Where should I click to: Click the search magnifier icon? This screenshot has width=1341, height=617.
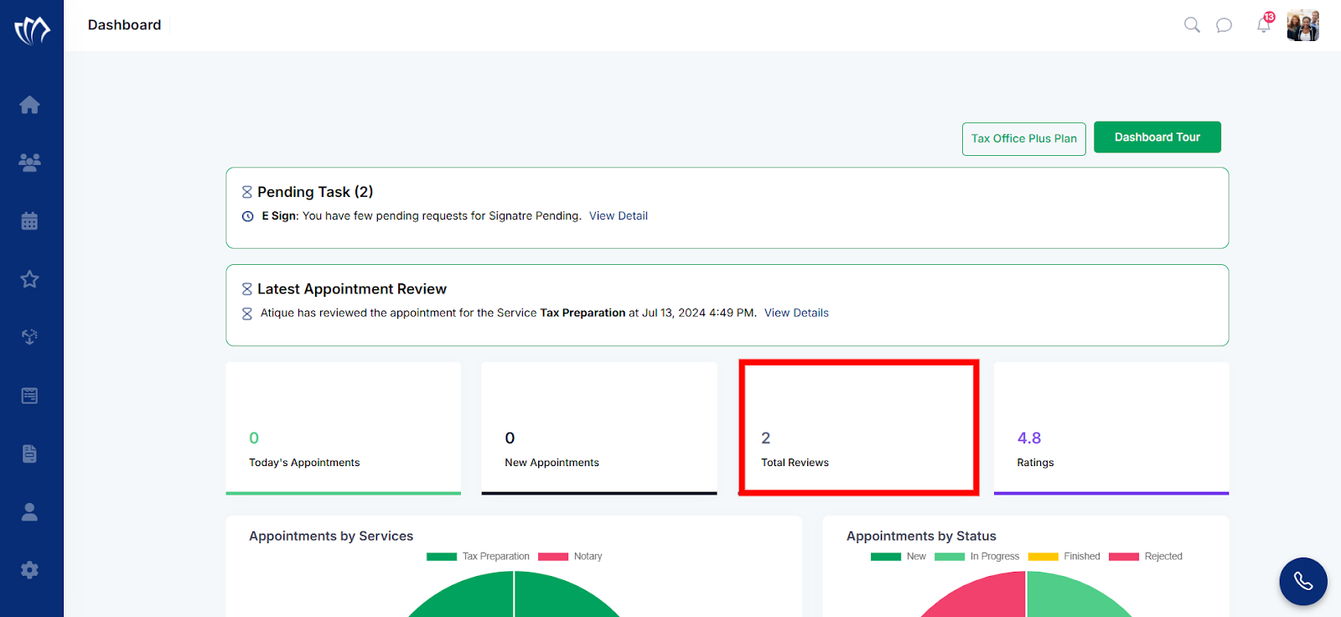[x=1192, y=25]
